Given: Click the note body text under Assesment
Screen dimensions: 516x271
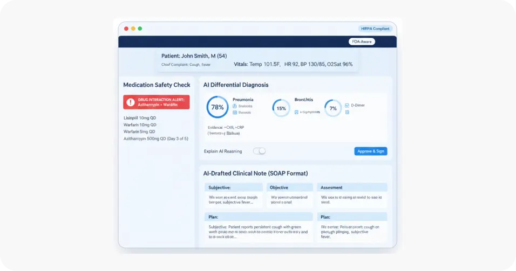Looking at the screenshot, I should [351, 200].
